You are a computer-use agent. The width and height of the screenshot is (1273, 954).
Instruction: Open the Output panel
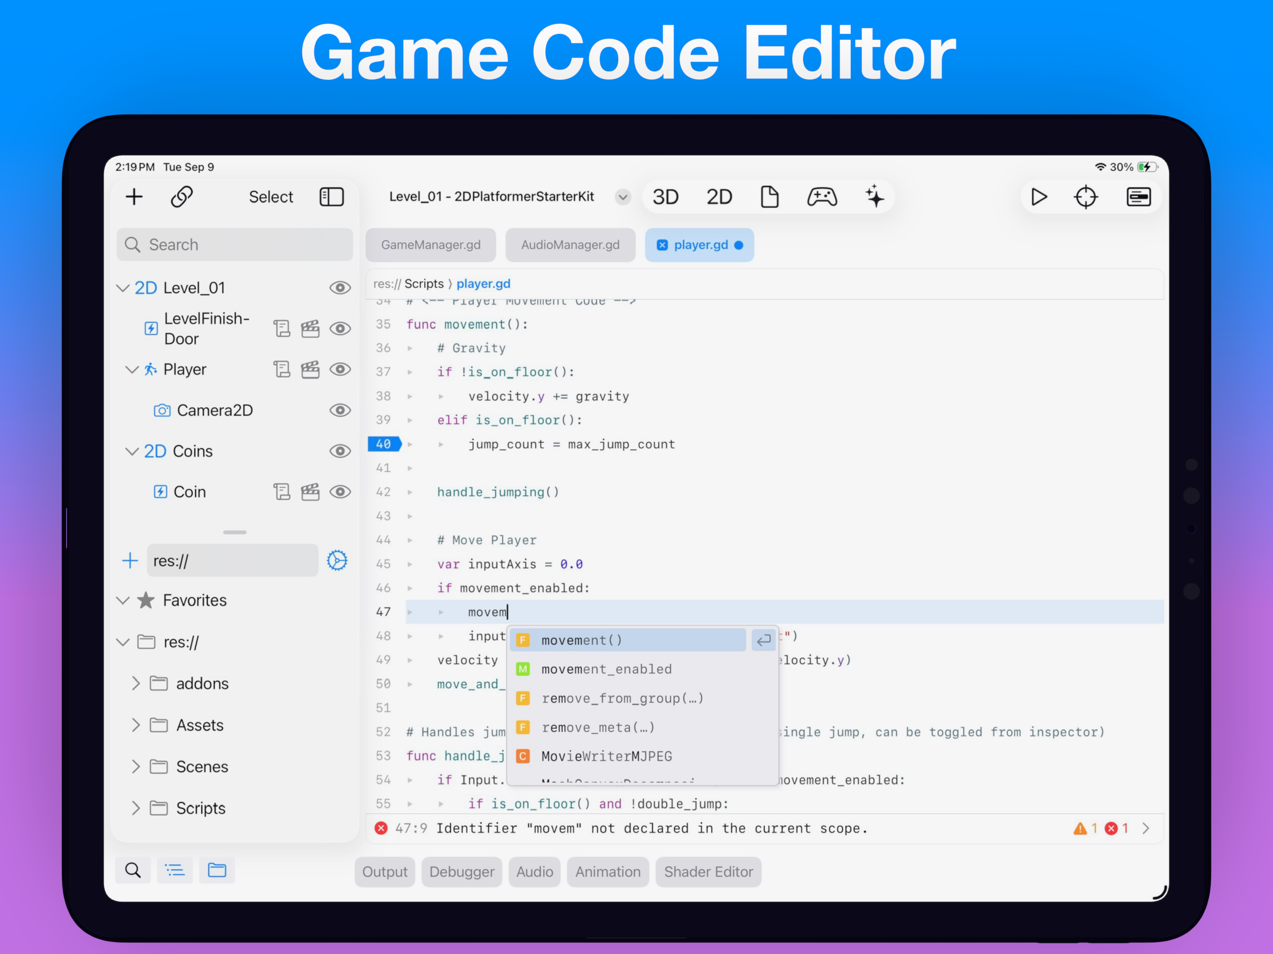click(x=385, y=872)
